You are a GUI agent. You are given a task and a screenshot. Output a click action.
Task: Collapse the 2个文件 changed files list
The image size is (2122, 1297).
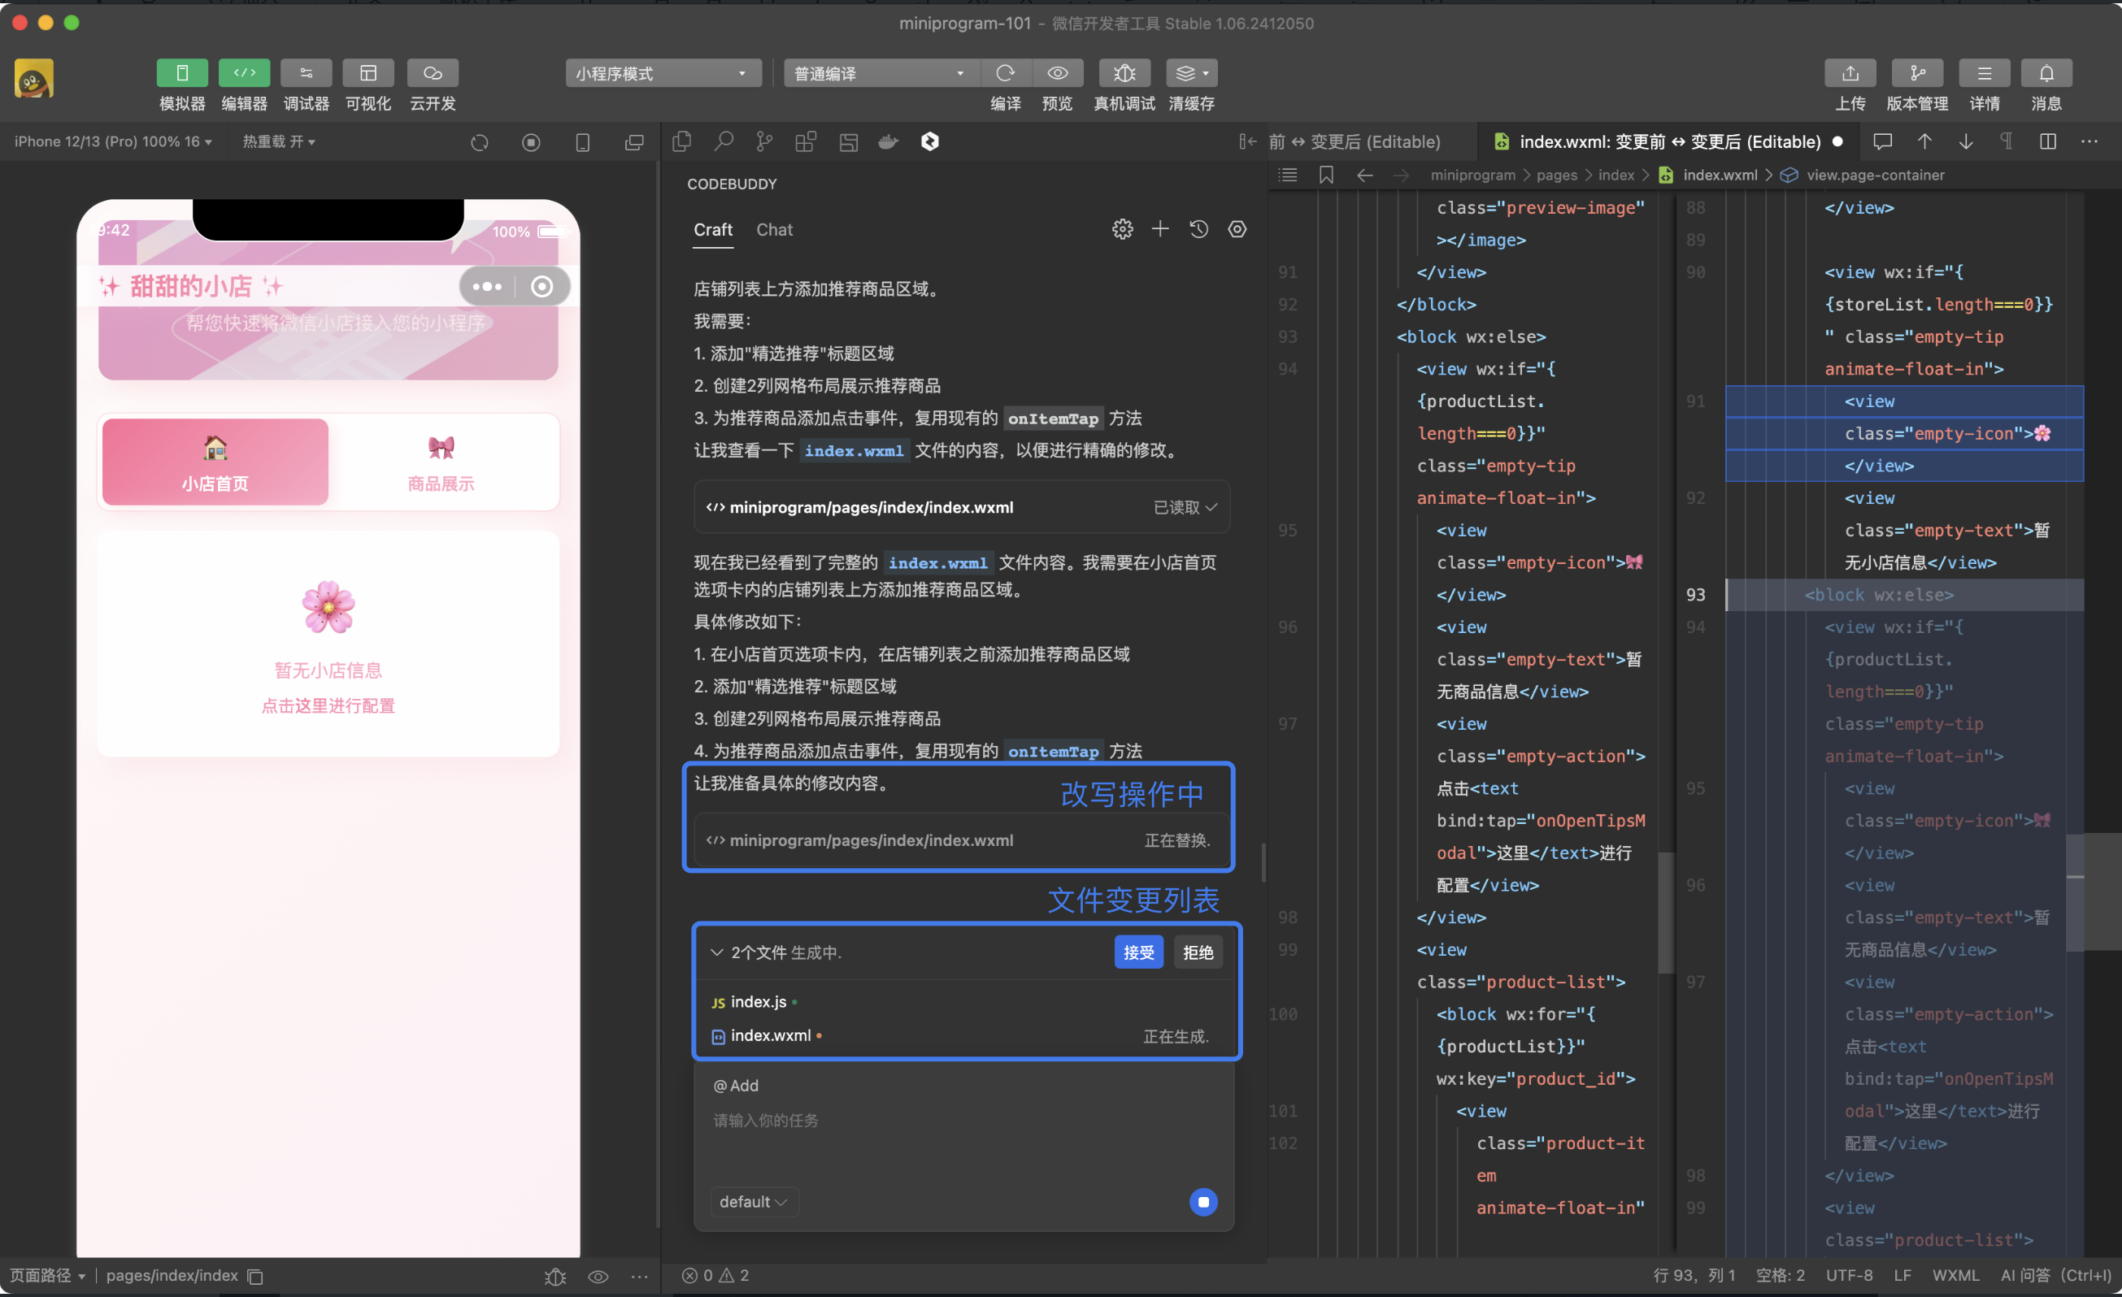tap(716, 952)
